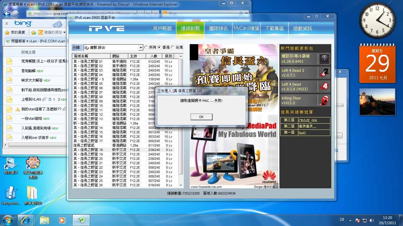Image resolution: width=403 pixels, height=226 pixels.
Task: Click OK in the MAC error dialog
Action: [201, 117]
